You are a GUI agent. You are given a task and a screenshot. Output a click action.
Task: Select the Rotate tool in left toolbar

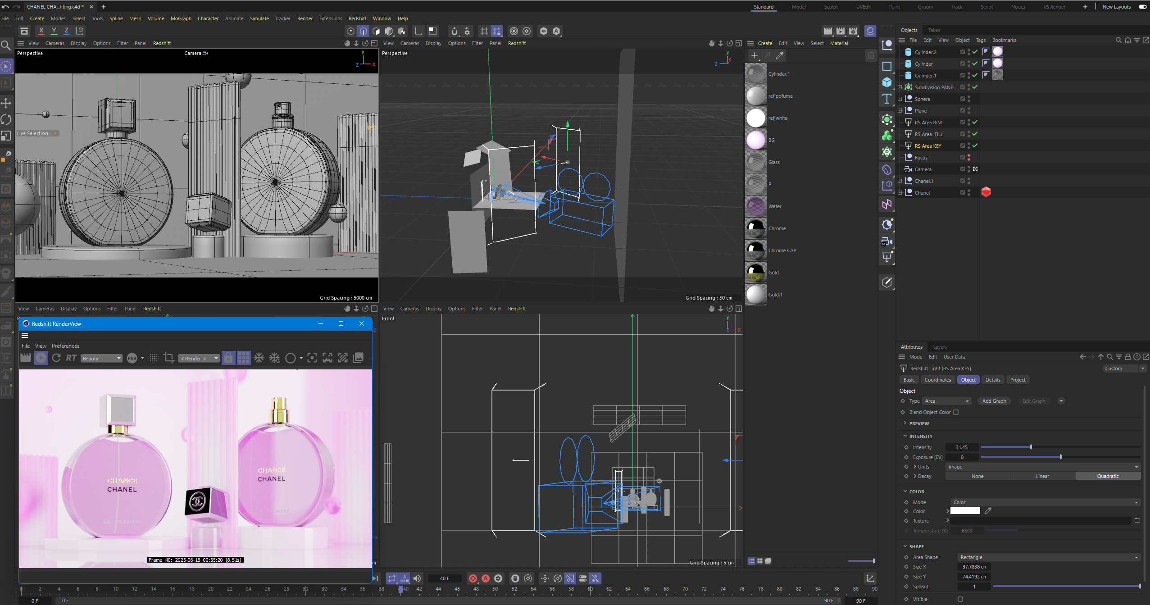pyautogui.click(x=6, y=119)
